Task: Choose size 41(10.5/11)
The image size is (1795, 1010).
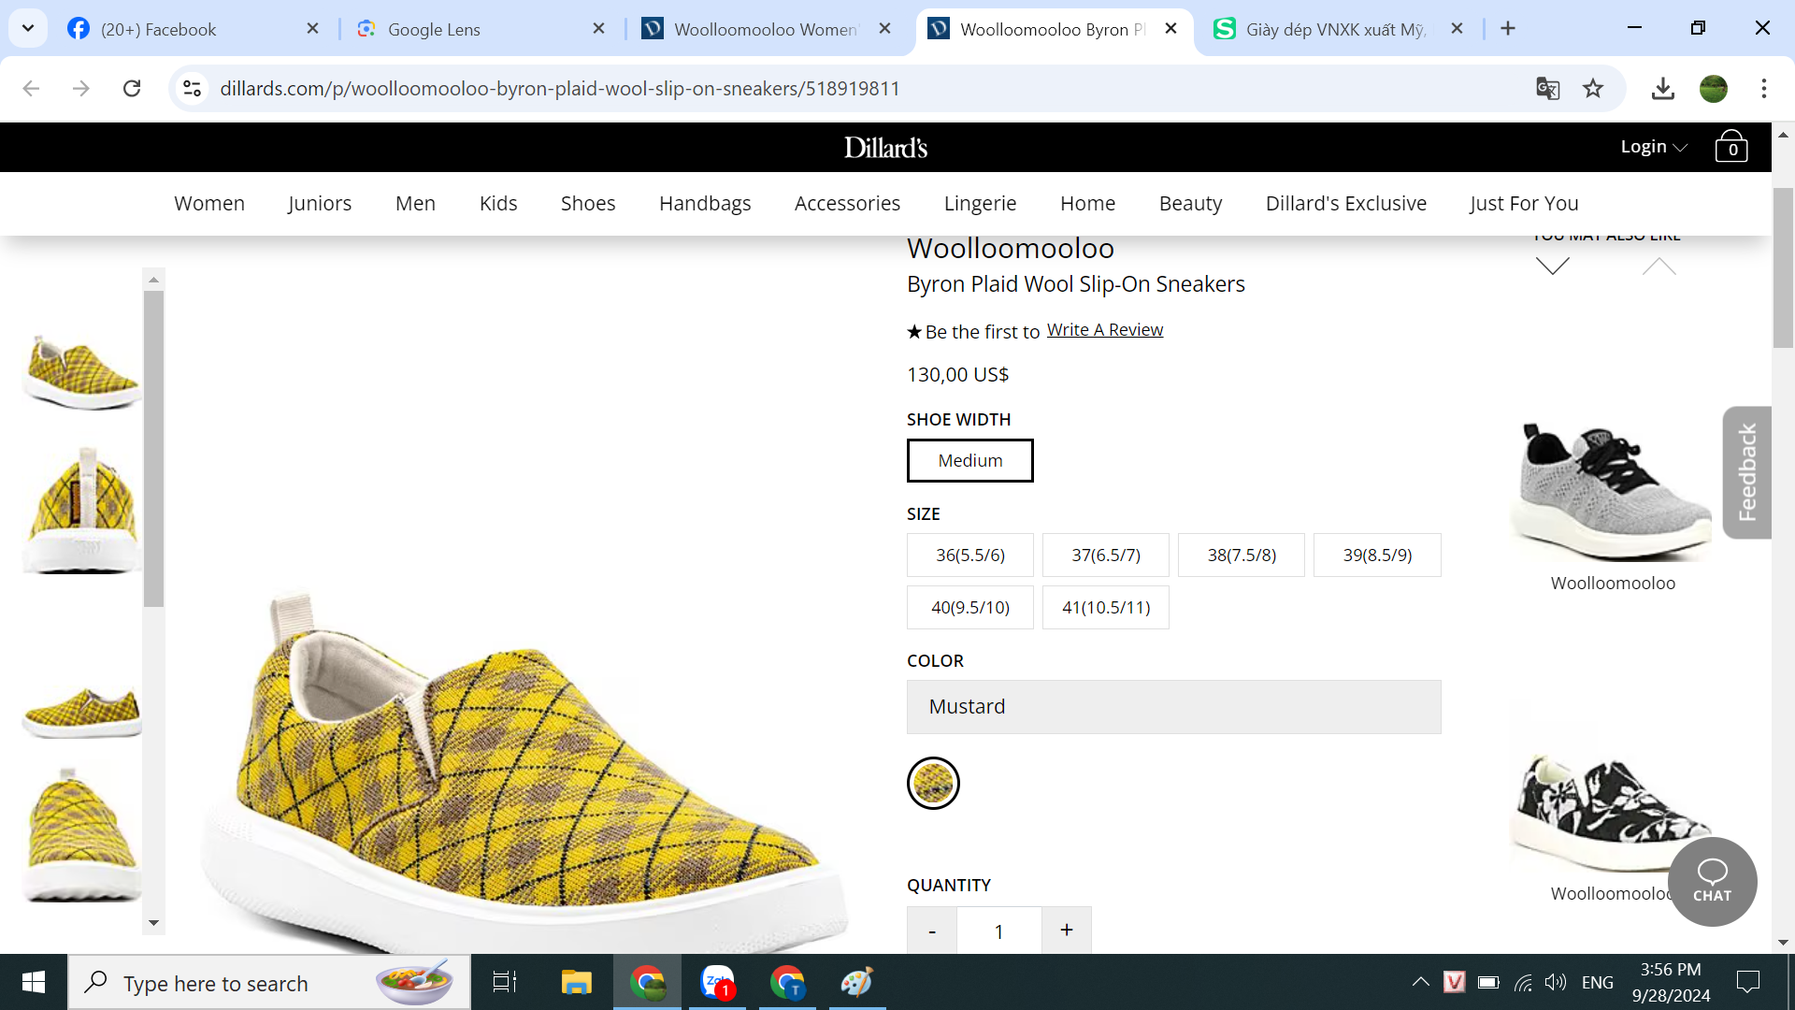Action: point(1105,607)
